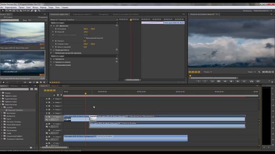Open the Program monitor playback resolution dropdown

251,72
